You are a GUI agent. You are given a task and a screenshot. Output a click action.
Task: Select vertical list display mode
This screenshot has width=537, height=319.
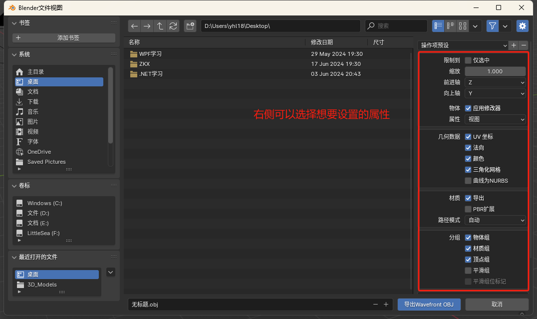(437, 25)
